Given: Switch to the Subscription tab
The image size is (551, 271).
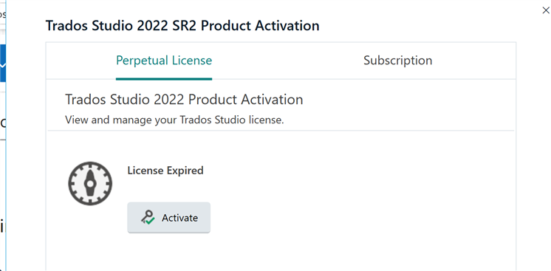Looking at the screenshot, I should pos(398,61).
